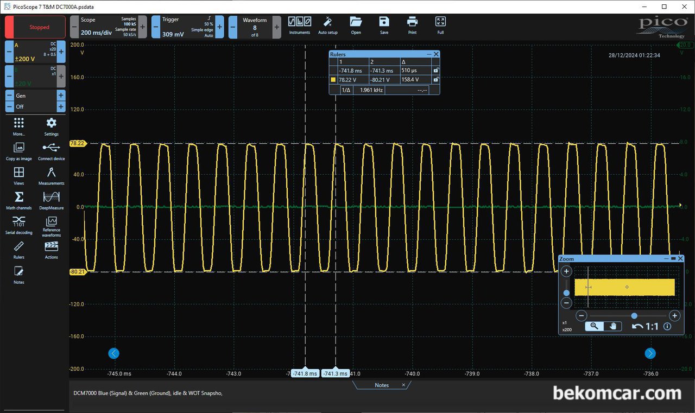Click Copy as image icon
695x413 pixels.
click(x=18, y=151)
